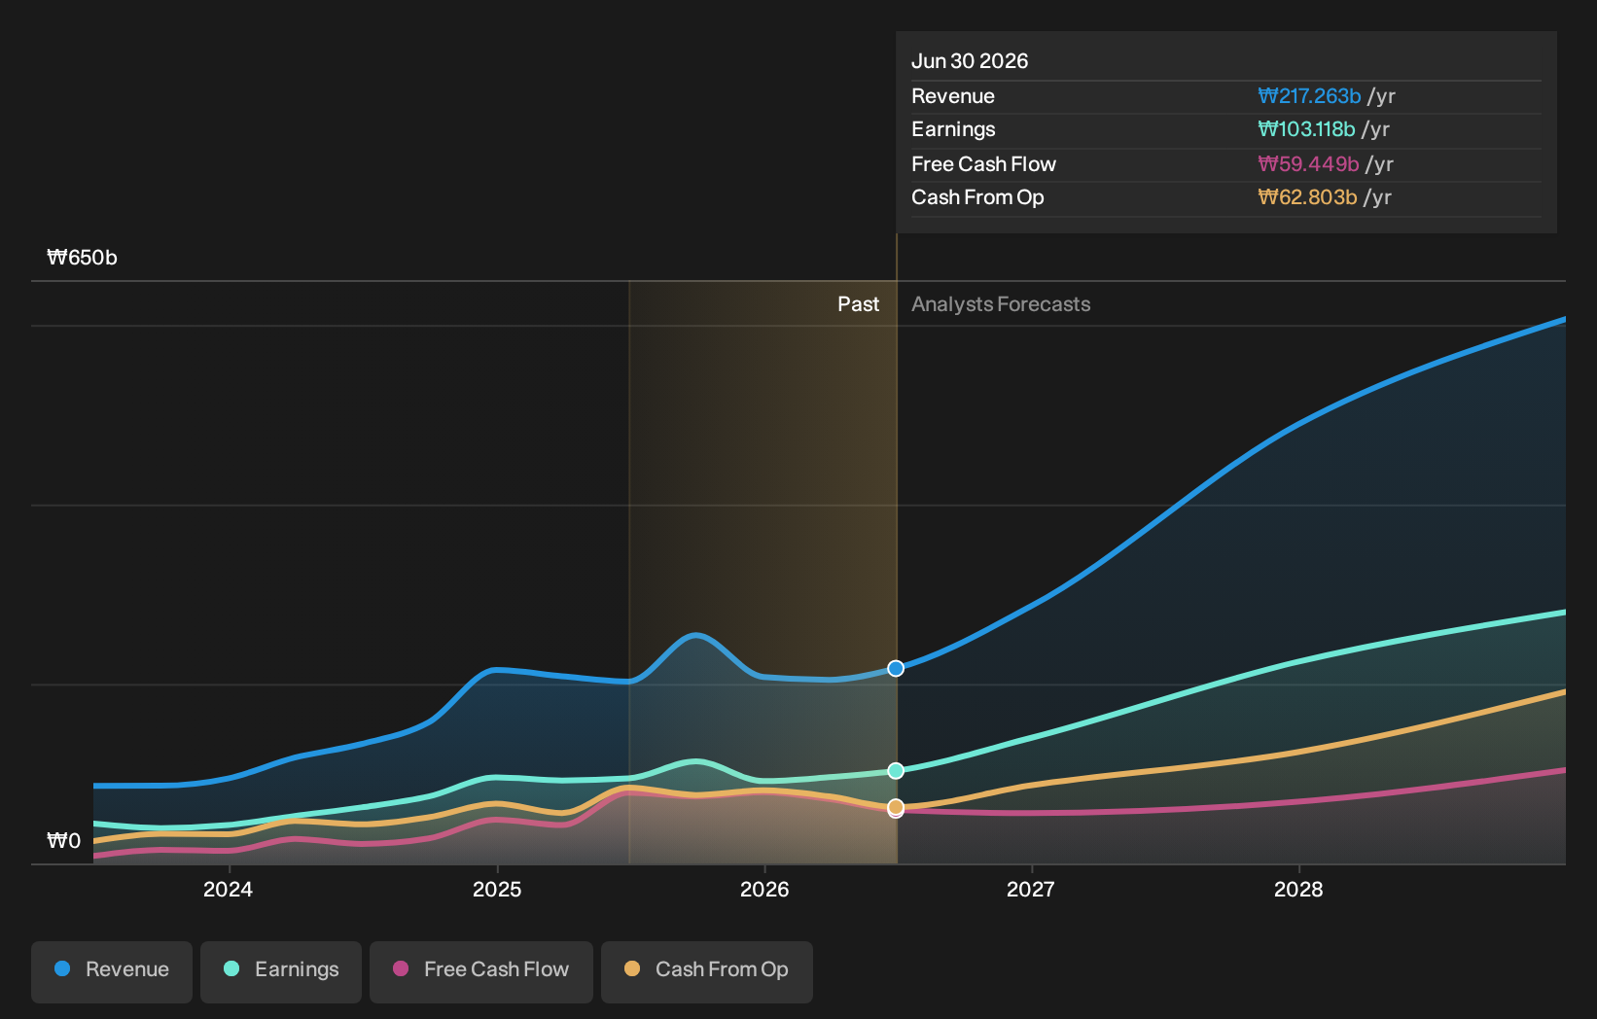1597x1019 pixels.
Task: Click the Revenue row label in tooltip
Action: point(953,96)
